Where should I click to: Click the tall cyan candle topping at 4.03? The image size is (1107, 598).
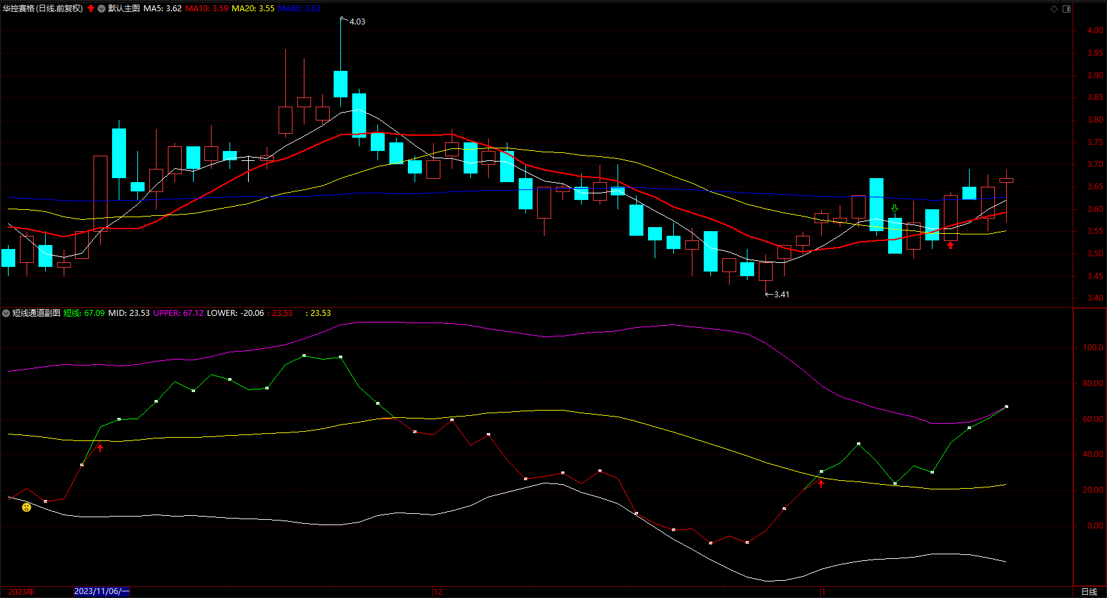tap(340, 84)
